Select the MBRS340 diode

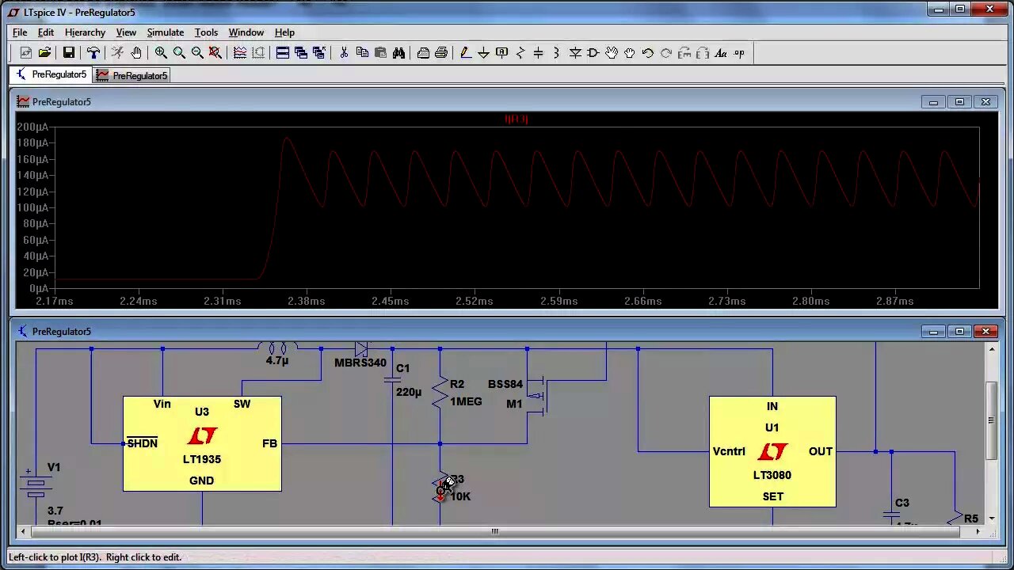(361, 349)
